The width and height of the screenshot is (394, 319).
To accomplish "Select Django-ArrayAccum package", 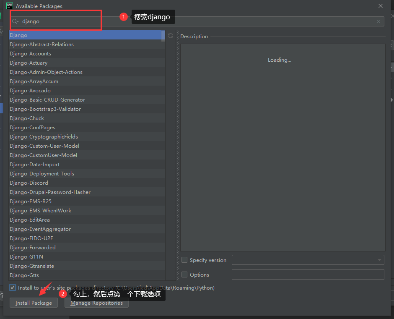I will 87,81.
